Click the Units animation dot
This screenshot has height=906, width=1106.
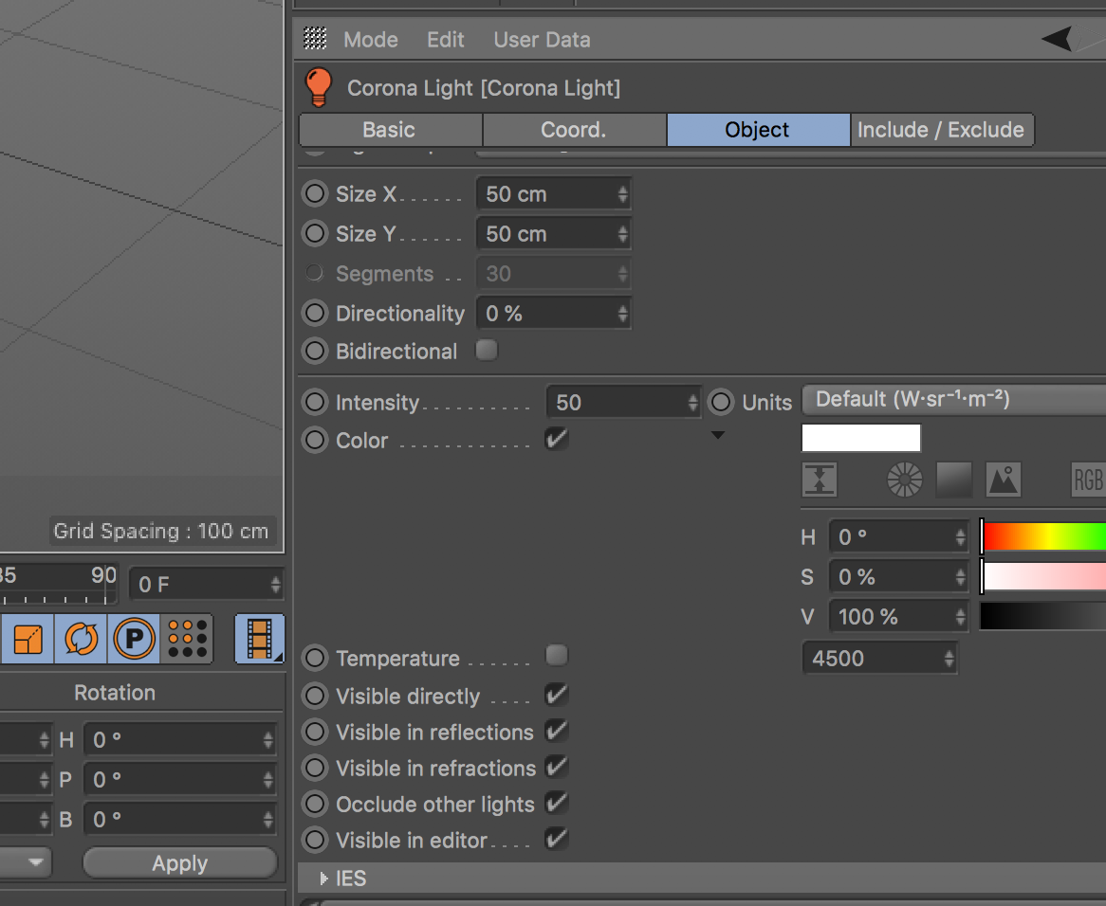[x=721, y=402]
